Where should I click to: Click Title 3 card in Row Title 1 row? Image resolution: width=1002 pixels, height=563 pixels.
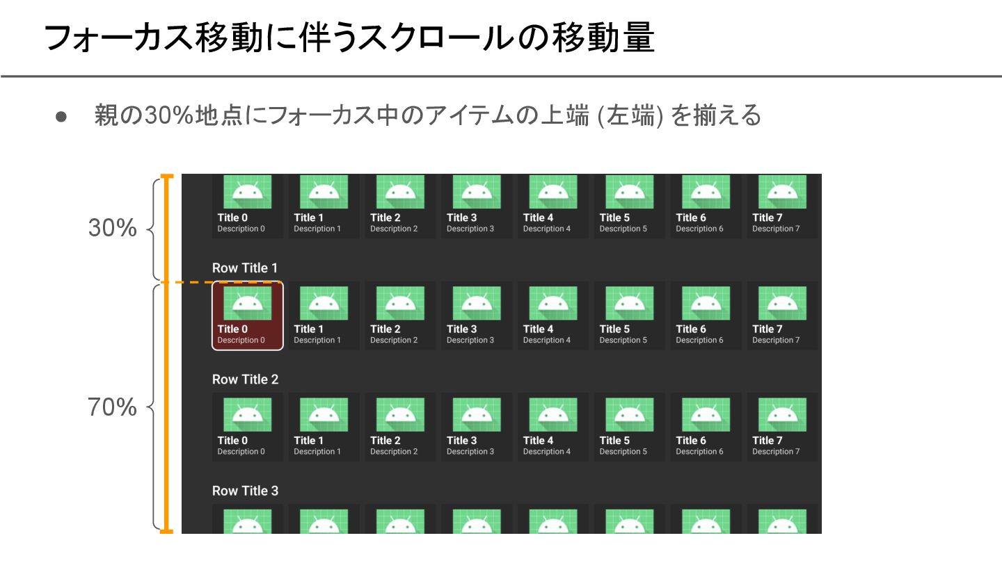coord(477,316)
